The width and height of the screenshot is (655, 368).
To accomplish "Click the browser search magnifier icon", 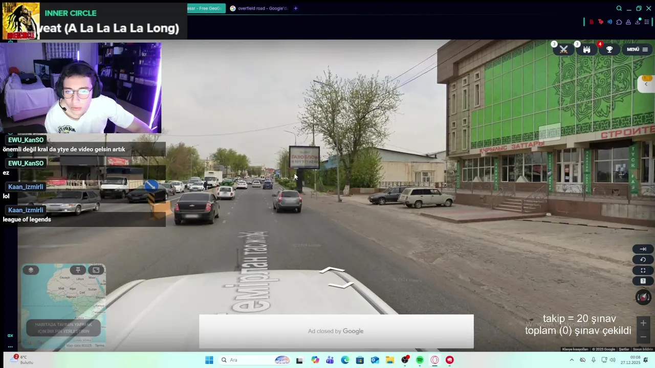I will pyautogui.click(x=619, y=8).
